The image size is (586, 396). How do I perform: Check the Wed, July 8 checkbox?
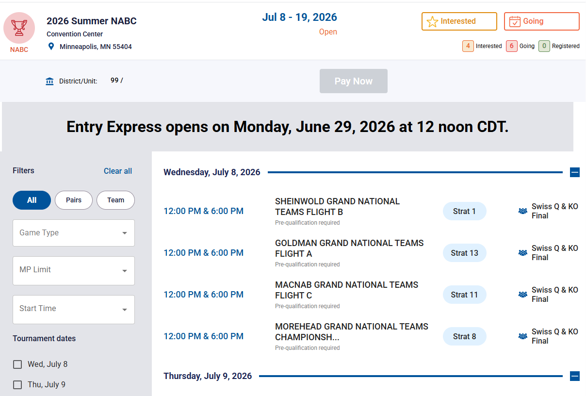tap(17, 364)
